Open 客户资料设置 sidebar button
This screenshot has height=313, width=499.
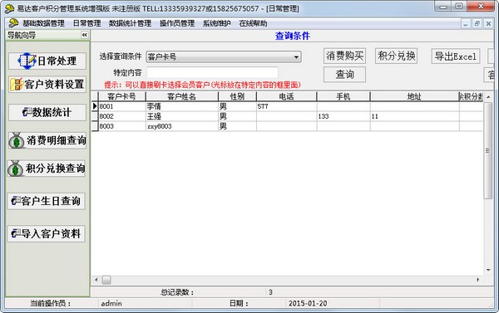(x=47, y=84)
